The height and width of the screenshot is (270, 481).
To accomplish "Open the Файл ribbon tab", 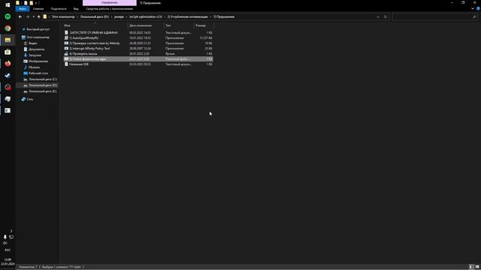I will 23,9.
